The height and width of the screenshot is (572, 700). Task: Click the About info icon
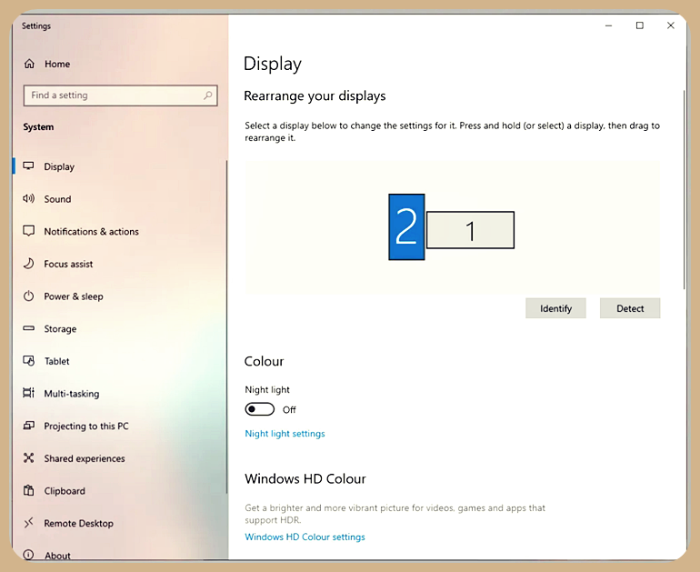coord(28,555)
